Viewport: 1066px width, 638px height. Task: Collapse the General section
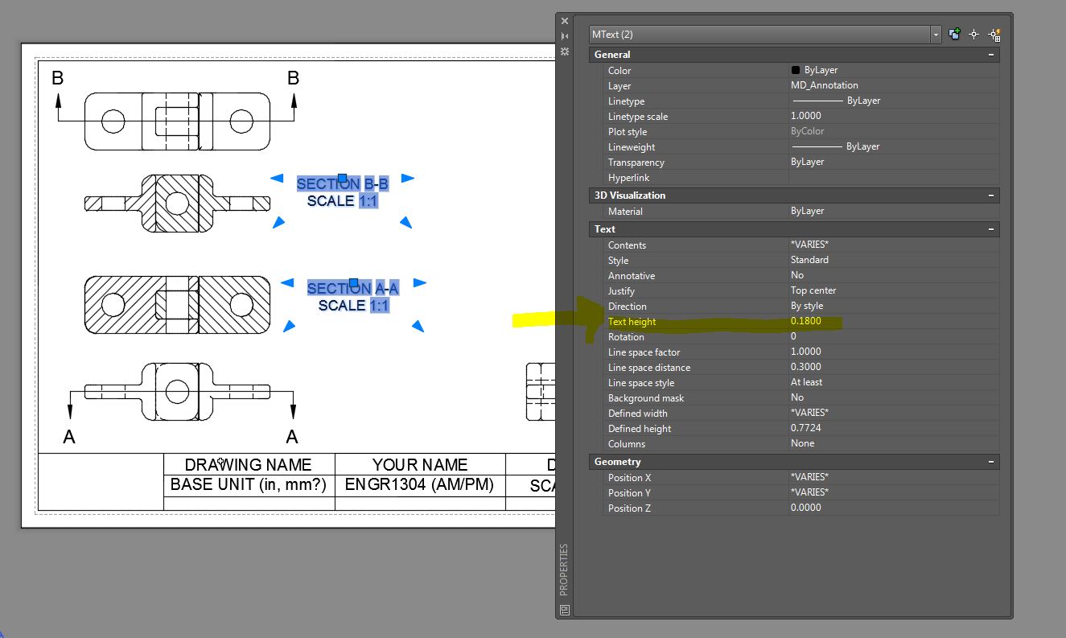pos(992,55)
